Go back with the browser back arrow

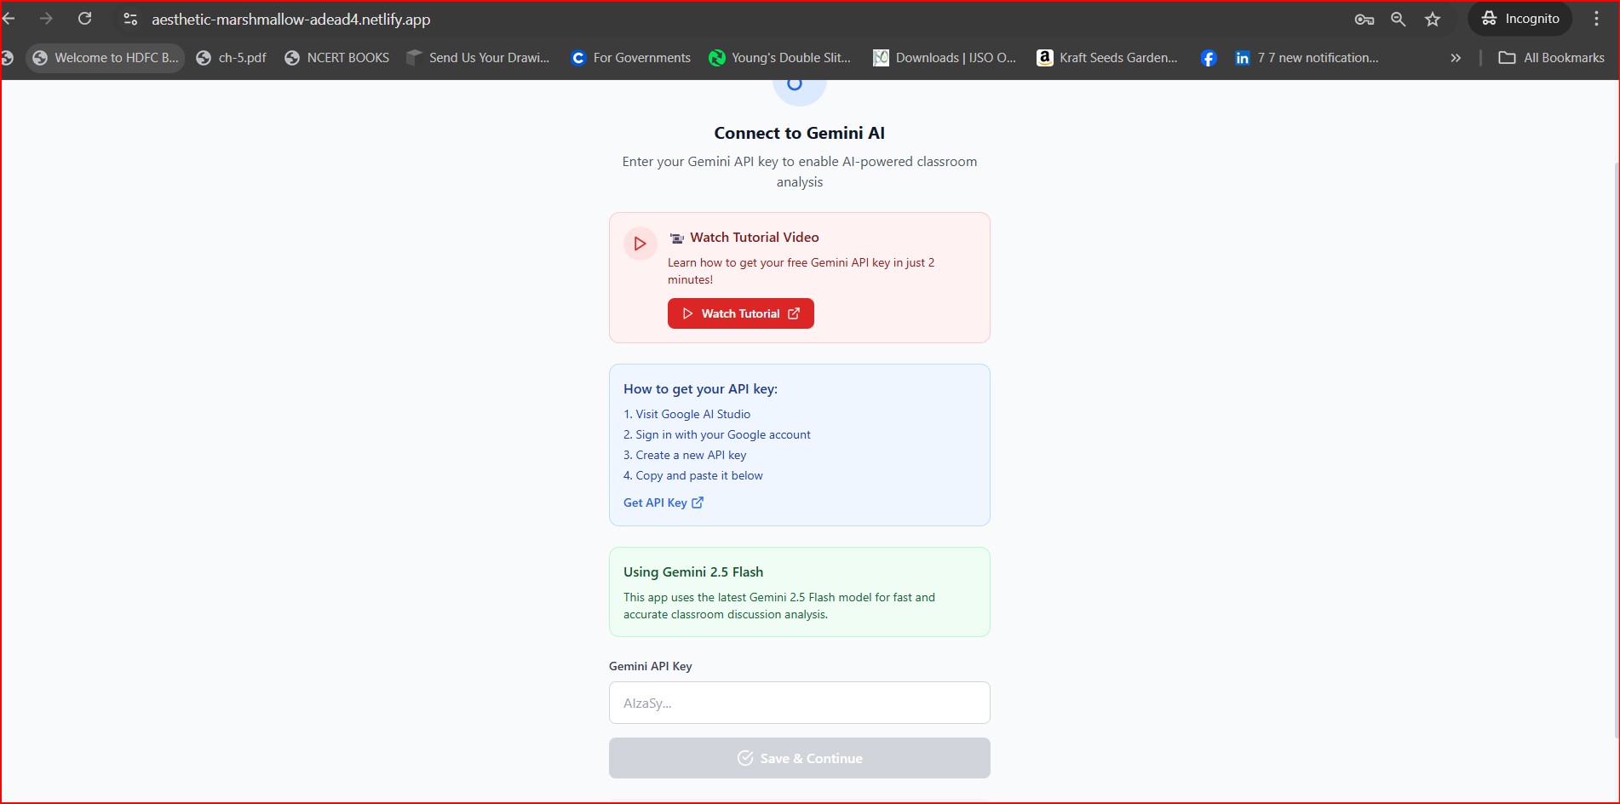click(x=9, y=19)
